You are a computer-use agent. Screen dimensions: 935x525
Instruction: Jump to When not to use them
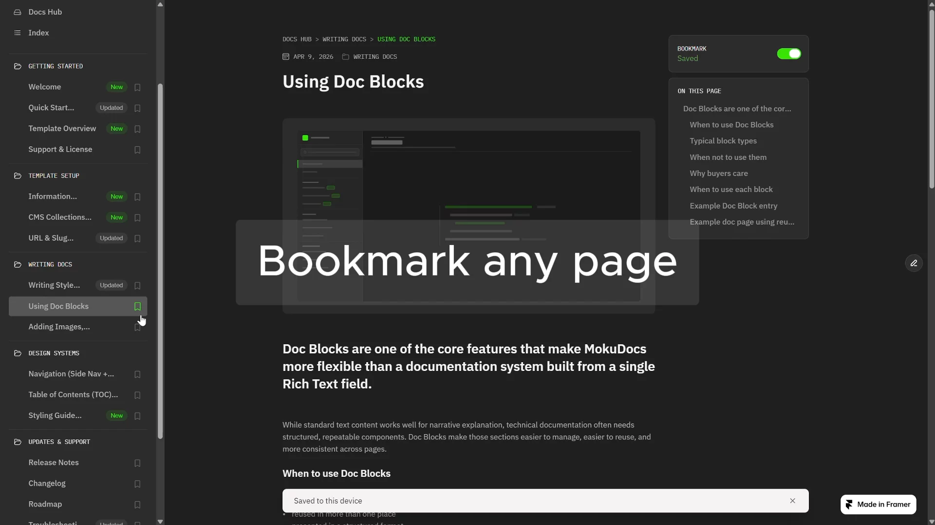click(728, 157)
